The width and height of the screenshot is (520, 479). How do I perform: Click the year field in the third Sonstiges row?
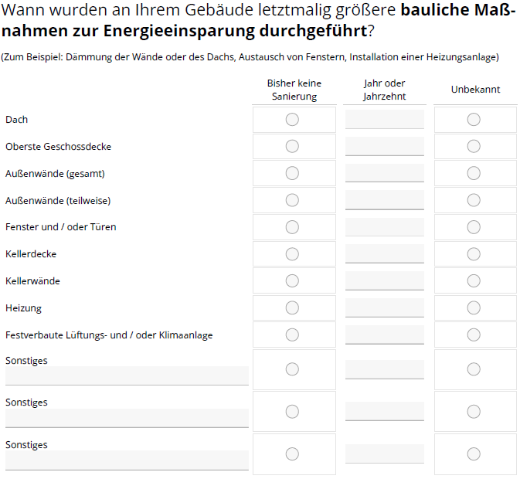pos(384,454)
